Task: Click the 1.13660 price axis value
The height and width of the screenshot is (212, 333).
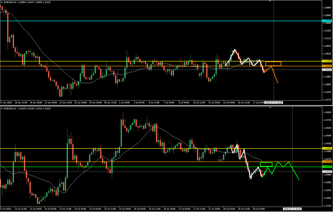Action: click(x=327, y=84)
